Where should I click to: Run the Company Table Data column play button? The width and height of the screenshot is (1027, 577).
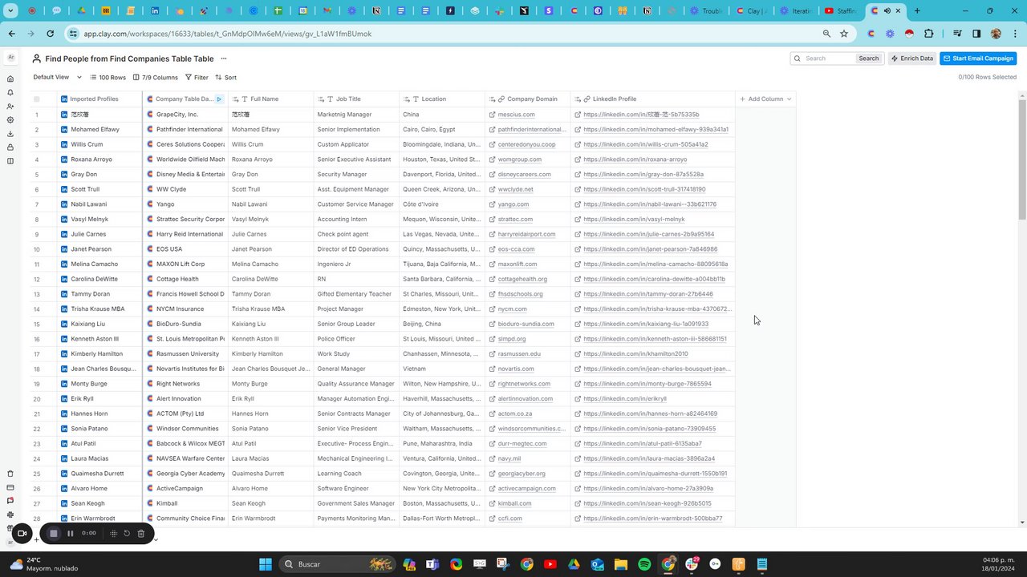(219, 99)
